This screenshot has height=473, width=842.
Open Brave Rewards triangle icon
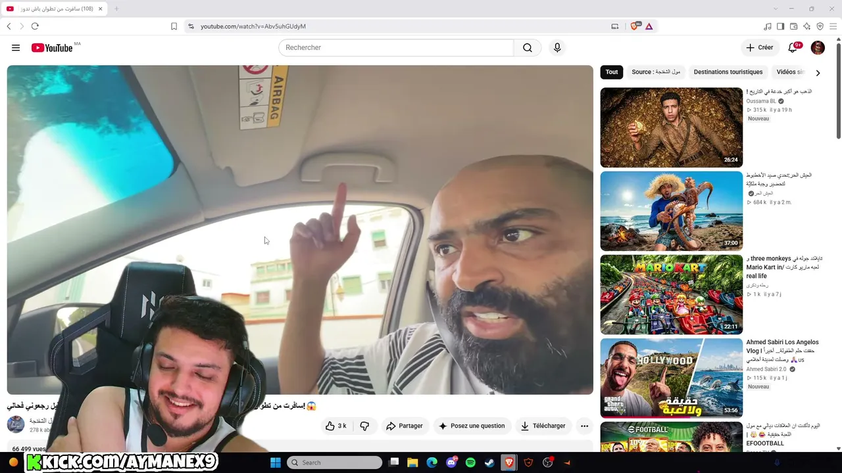coord(649,26)
